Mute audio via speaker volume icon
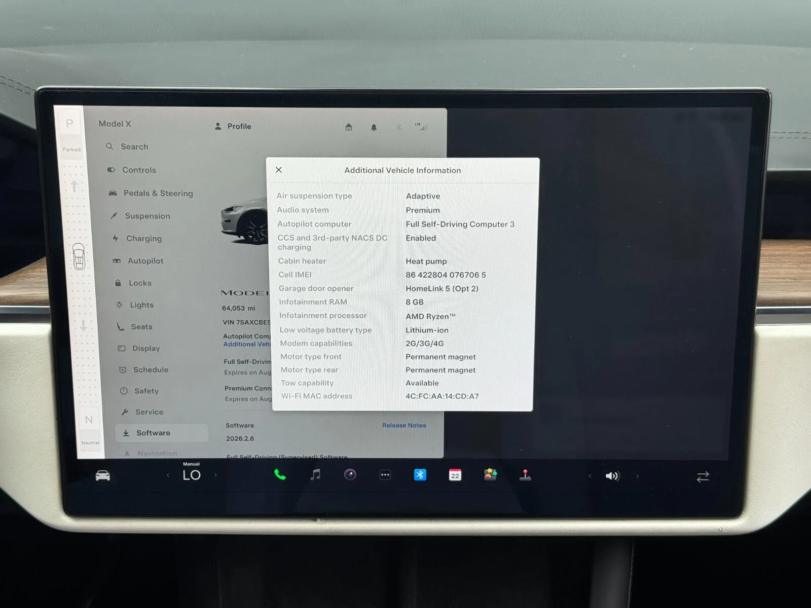 click(612, 476)
